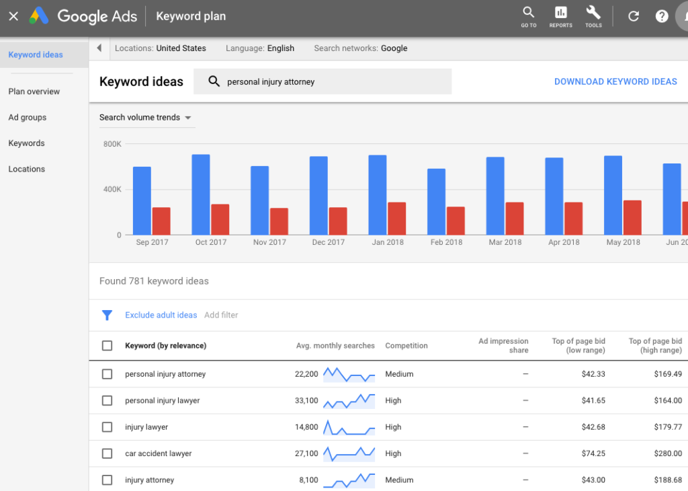Click the trend sparkline for personal injury attorney
Screen dimensions: 688x491
pyautogui.click(x=349, y=374)
